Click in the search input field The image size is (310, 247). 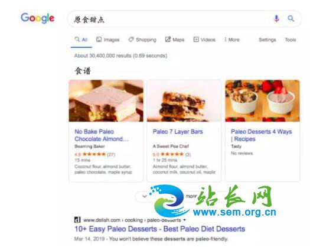point(170,19)
